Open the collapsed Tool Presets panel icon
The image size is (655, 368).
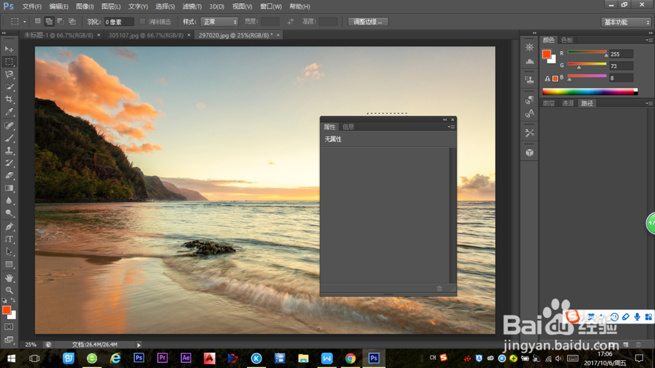(x=529, y=133)
